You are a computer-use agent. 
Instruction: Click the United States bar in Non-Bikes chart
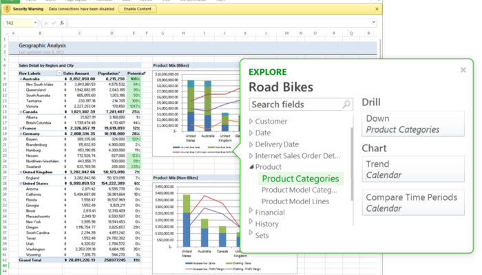coord(187,221)
